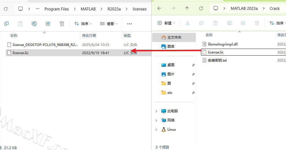Go forward in the Crack window
The height and width of the screenshot is (150, 286).
coord(173,8)
